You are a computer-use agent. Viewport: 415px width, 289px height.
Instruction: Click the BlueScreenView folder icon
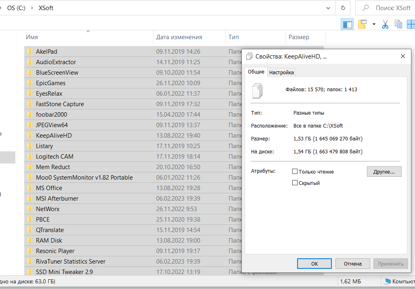pos(30,72)
